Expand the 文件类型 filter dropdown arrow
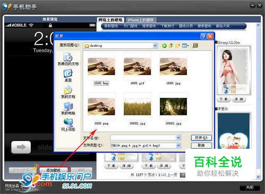 point(178,146)
